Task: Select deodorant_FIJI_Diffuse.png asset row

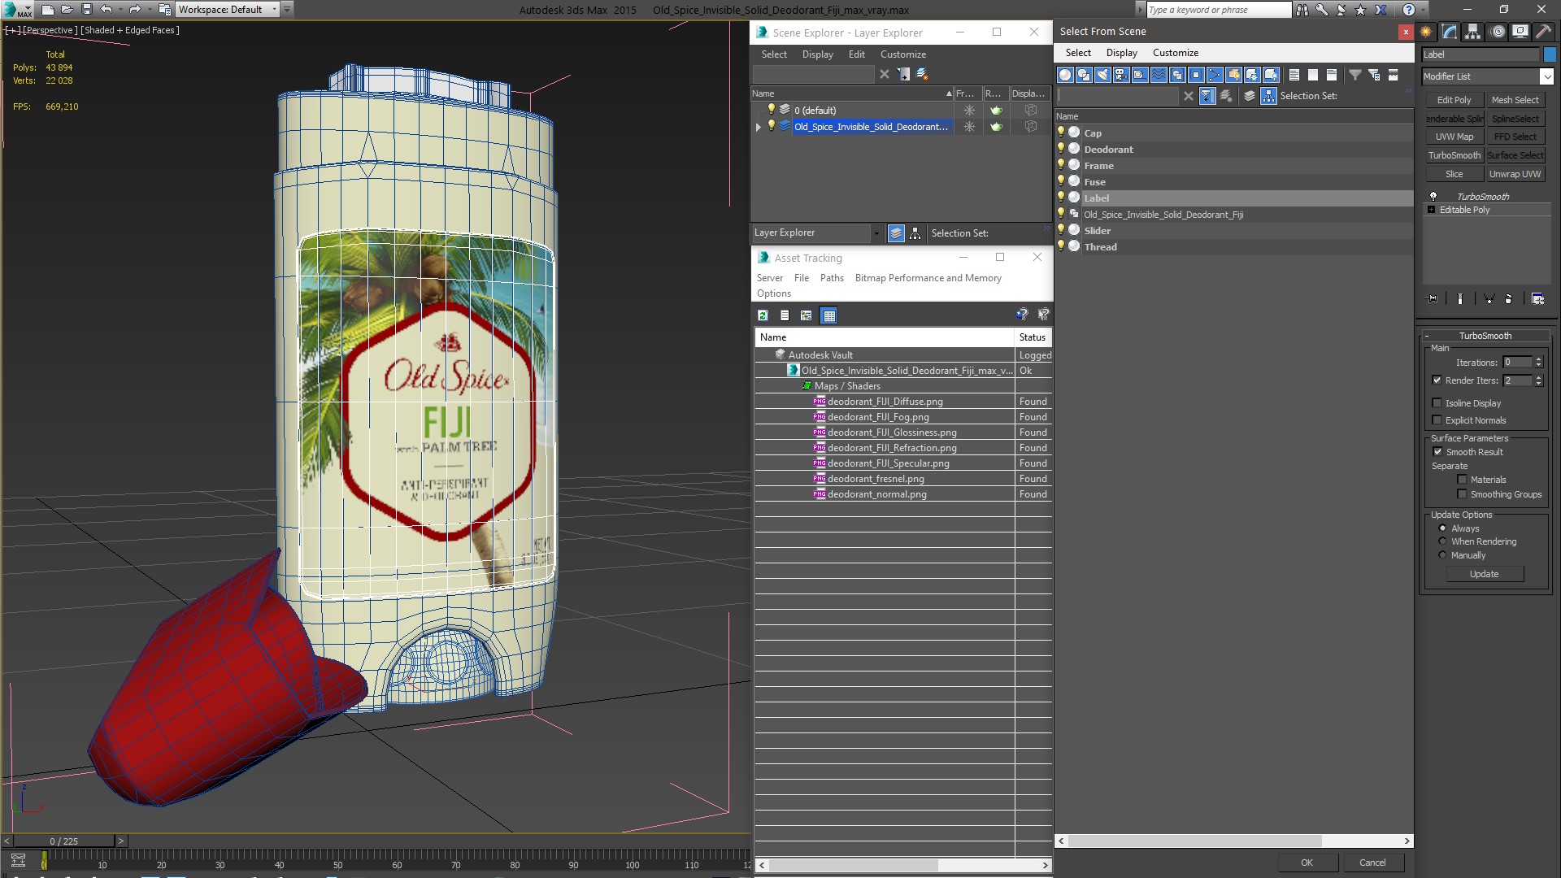Action: 885,402
